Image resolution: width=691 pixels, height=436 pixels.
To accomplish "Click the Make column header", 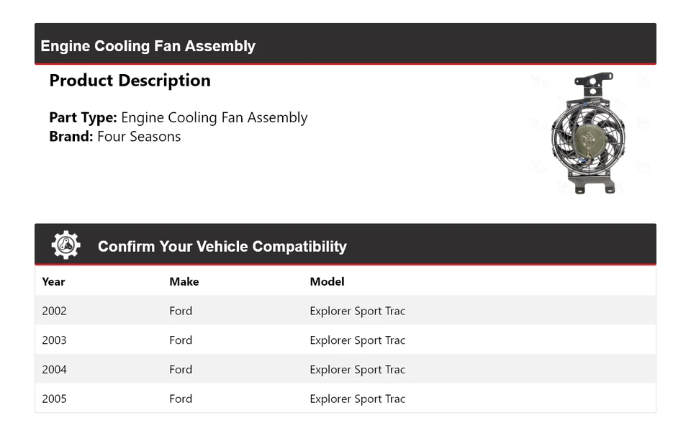I will pyautogui.click(x=184, y=282).
